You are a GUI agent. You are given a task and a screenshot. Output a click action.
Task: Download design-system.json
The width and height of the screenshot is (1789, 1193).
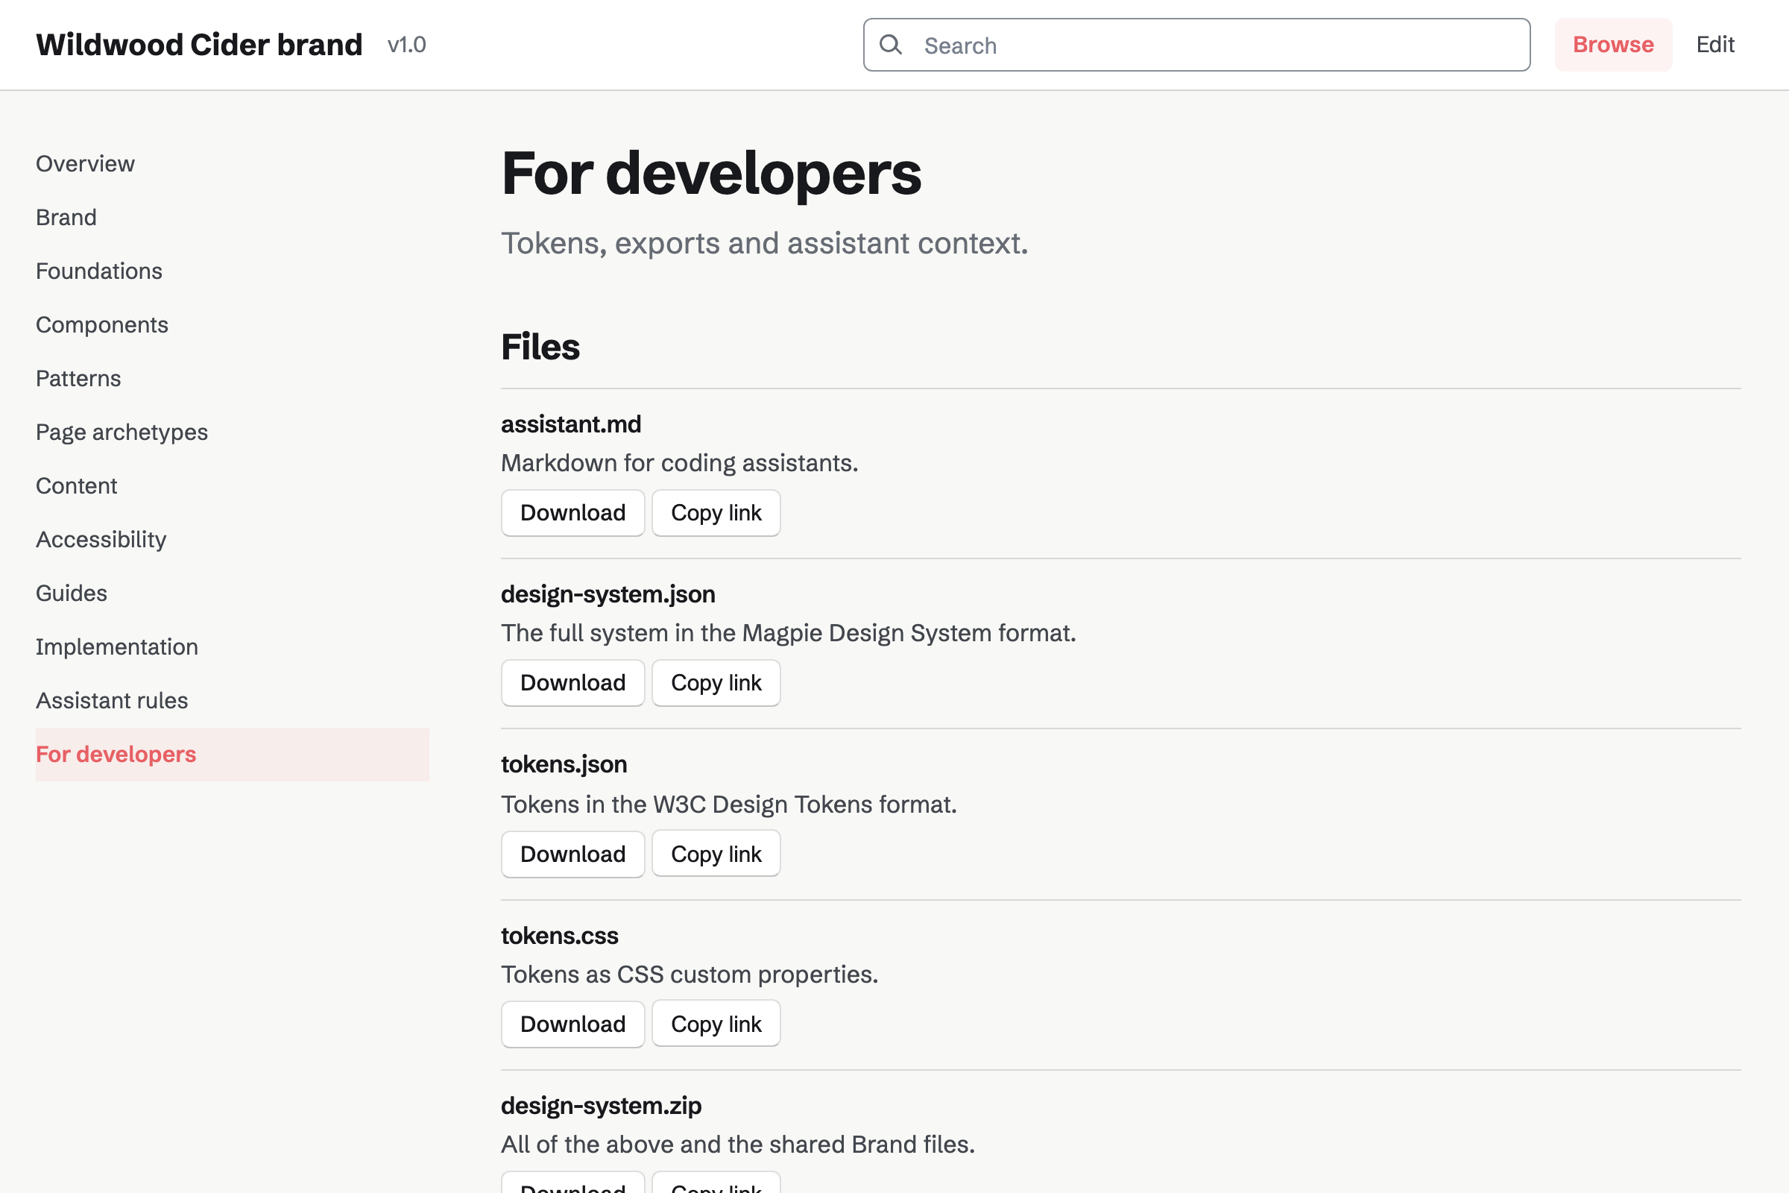coord(572,683)
